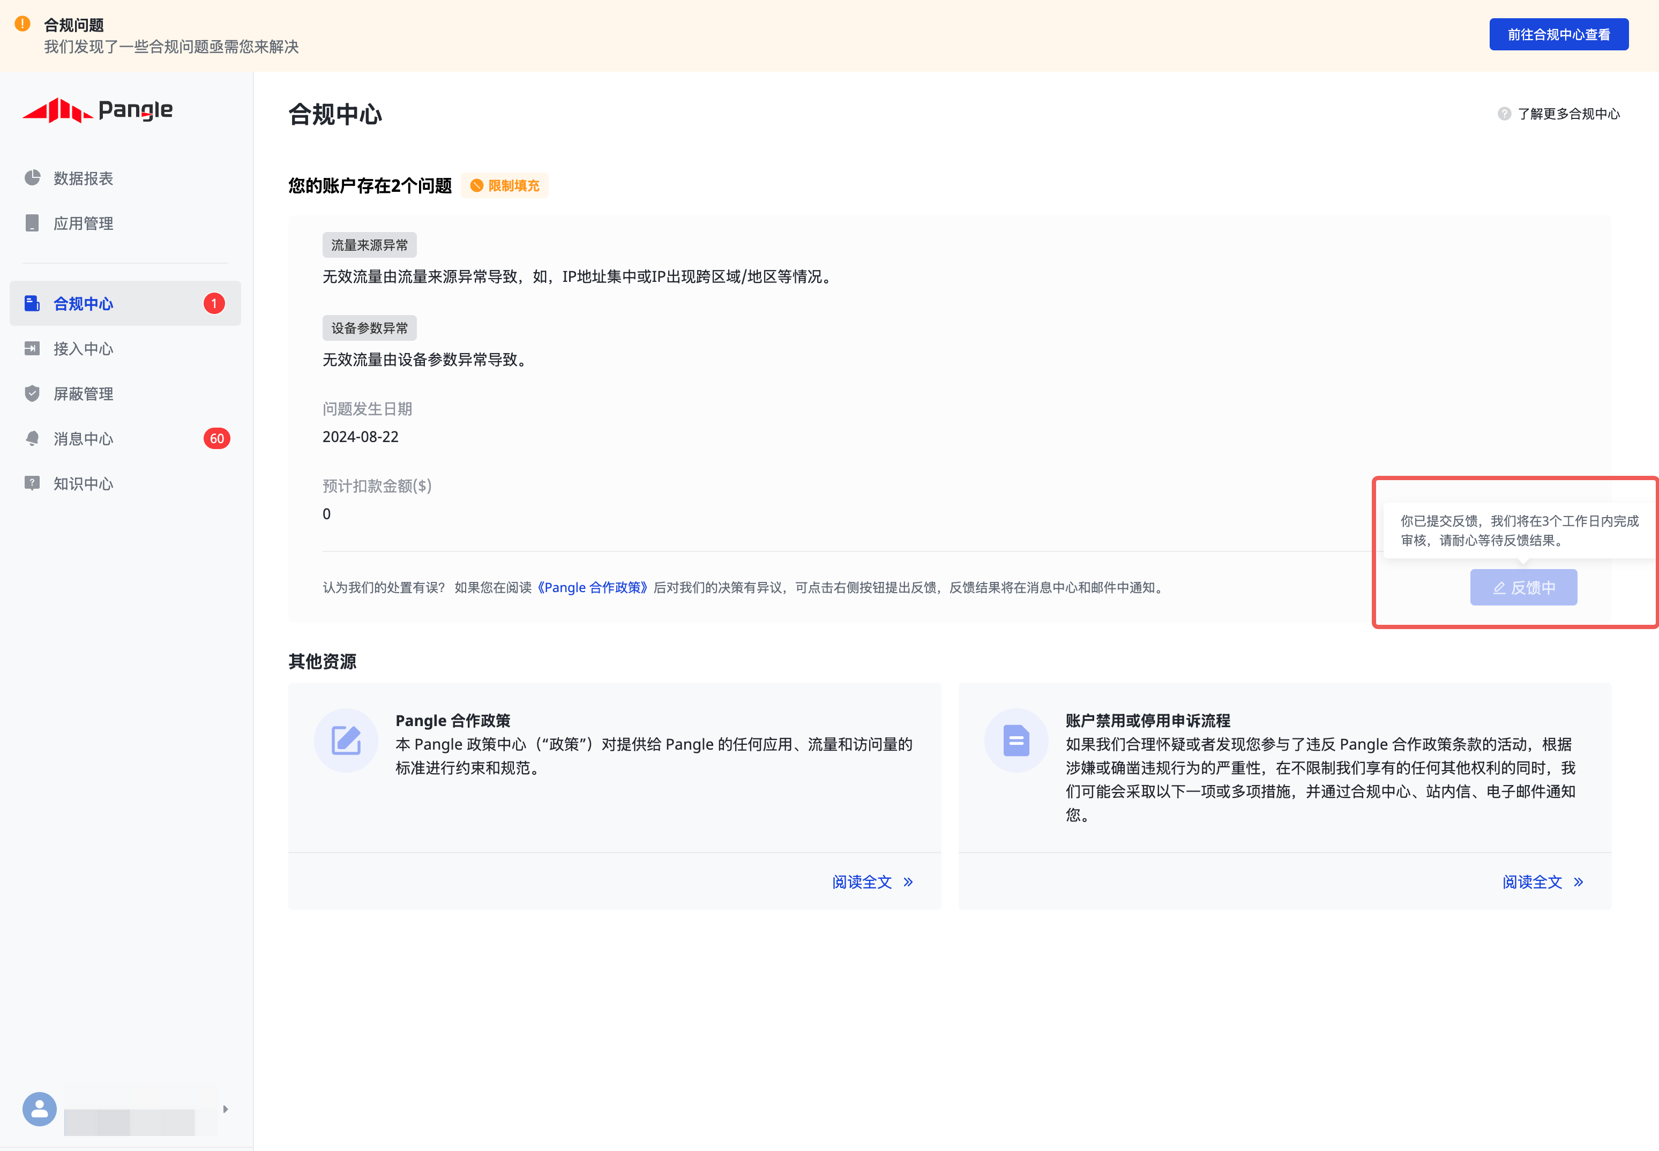This screenshot has height=1151, width=1659.
Task: Click the 设备参数异常 tag
Action: pos(369,328)
